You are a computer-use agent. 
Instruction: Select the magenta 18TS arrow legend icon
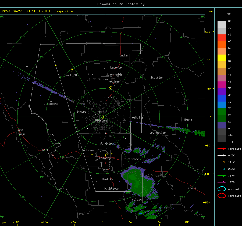click(222, 182)
